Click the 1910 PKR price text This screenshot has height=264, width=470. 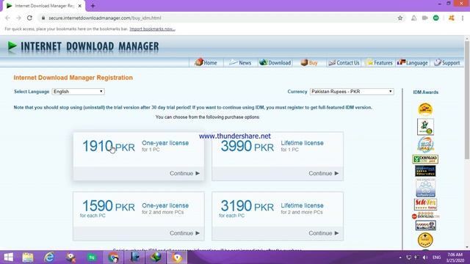pos(109,147)
